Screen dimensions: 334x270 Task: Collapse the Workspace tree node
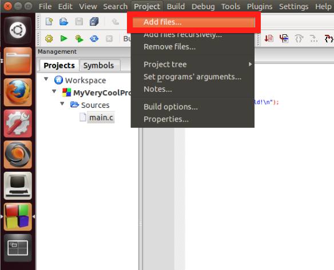pos(46,79)
